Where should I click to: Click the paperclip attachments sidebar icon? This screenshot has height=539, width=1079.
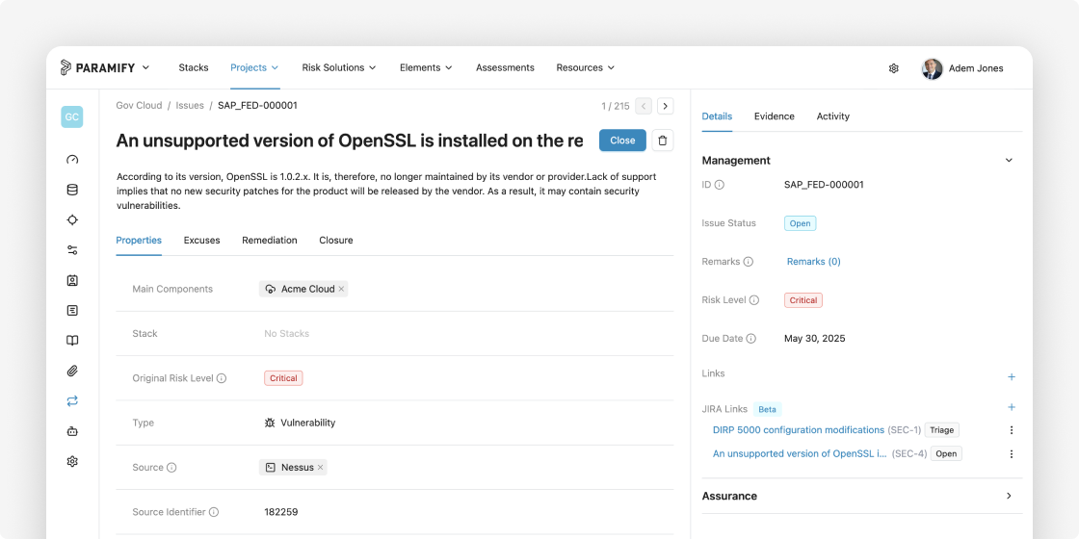72,372
